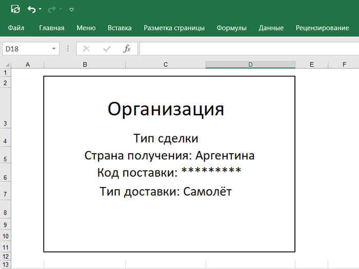The height and width of the screenshot is (269, 359).
Task: Click the Redo arrow icon
Action: click(51, 9)
